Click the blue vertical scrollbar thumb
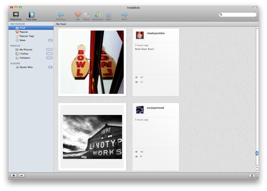267x191 pixels. 257,153
